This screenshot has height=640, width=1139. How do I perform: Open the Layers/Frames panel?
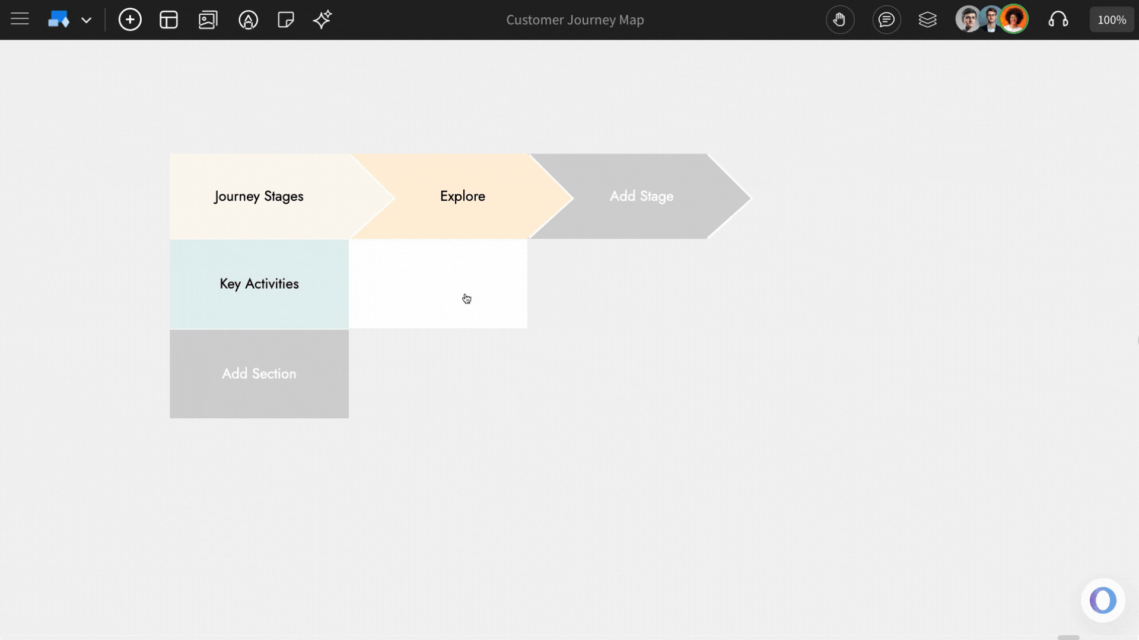click(x=928, y=20)
